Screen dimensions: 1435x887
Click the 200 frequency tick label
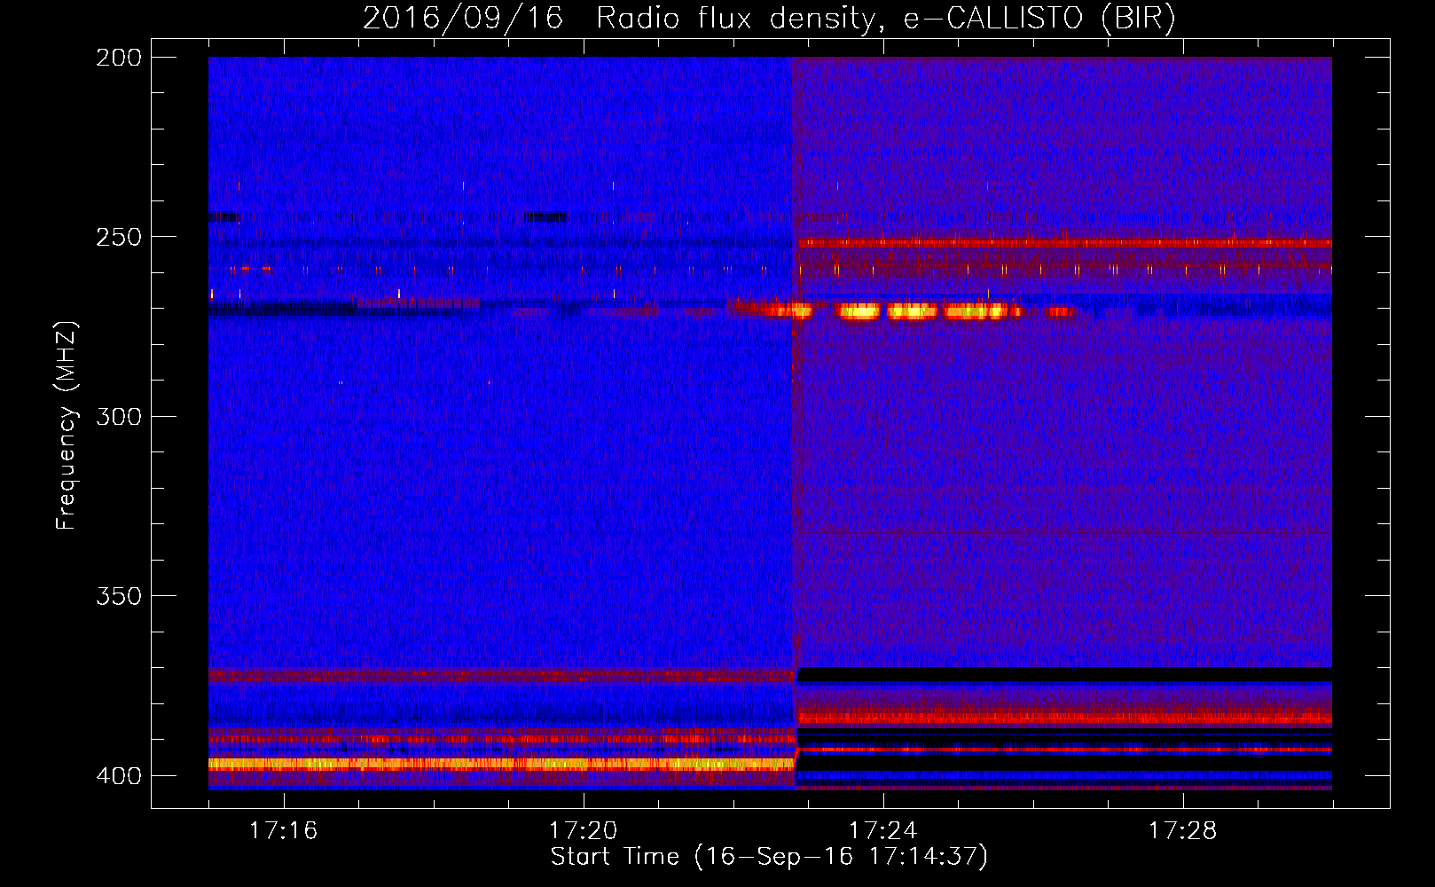tap(119, 58)
